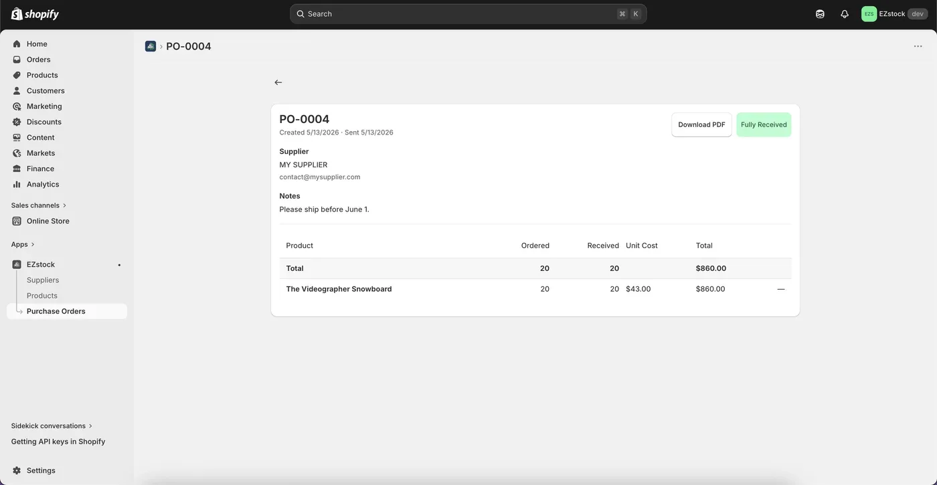Click the back arrow above PO-0004
The width and height of the screenshot is (937, 485).
coord(278,82)
